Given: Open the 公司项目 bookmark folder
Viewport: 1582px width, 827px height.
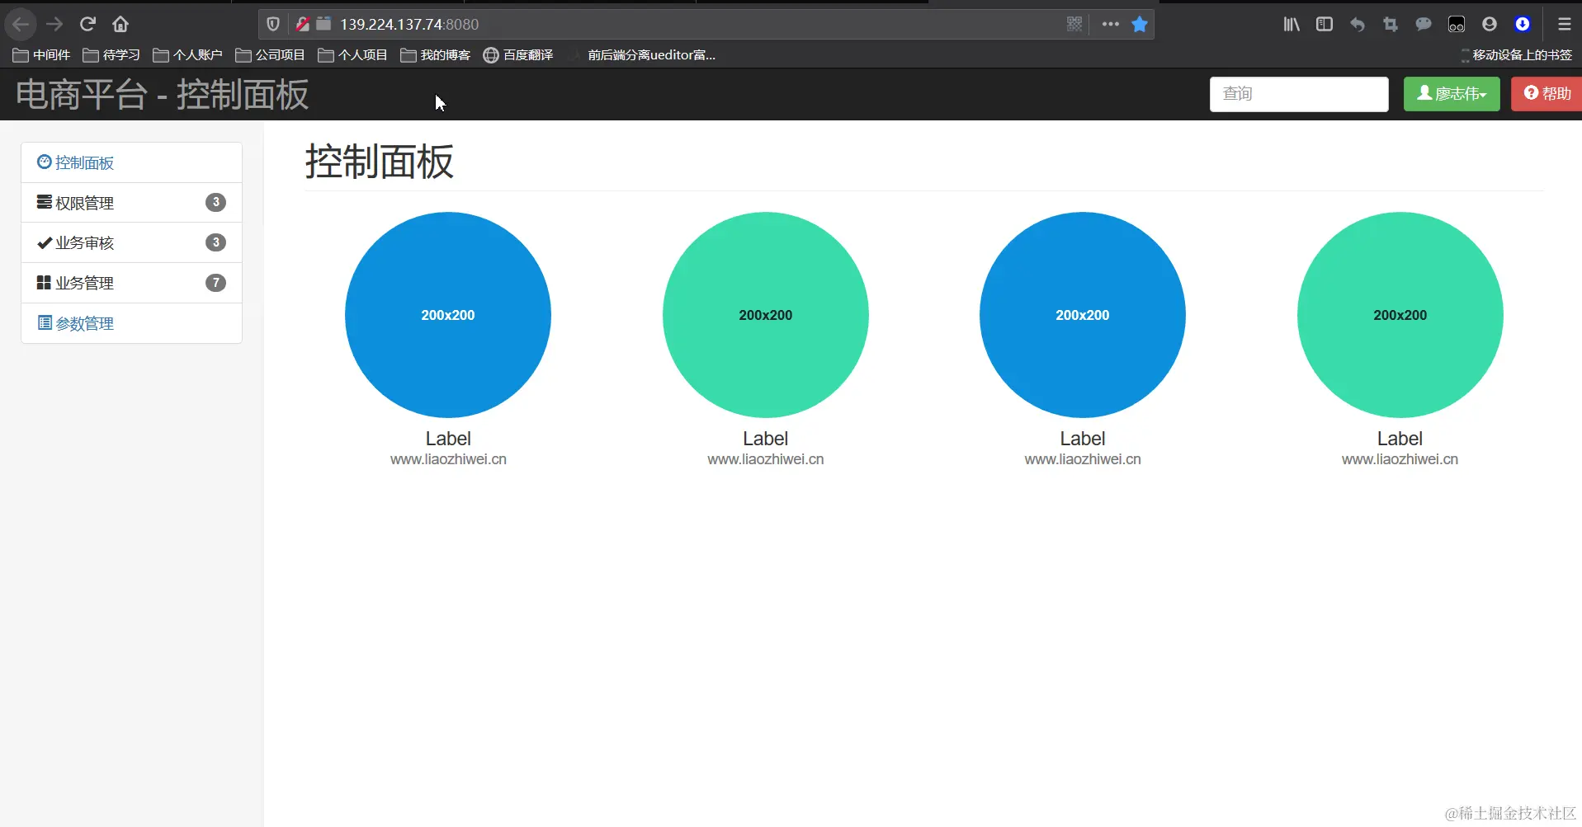Looking at the screenshot, I should [x=271, y=55].
